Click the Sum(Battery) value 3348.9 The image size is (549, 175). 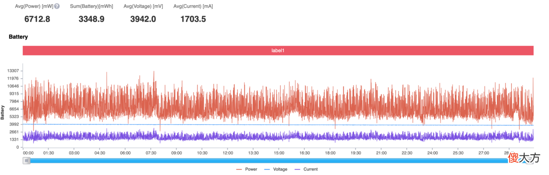pos(91,19)
